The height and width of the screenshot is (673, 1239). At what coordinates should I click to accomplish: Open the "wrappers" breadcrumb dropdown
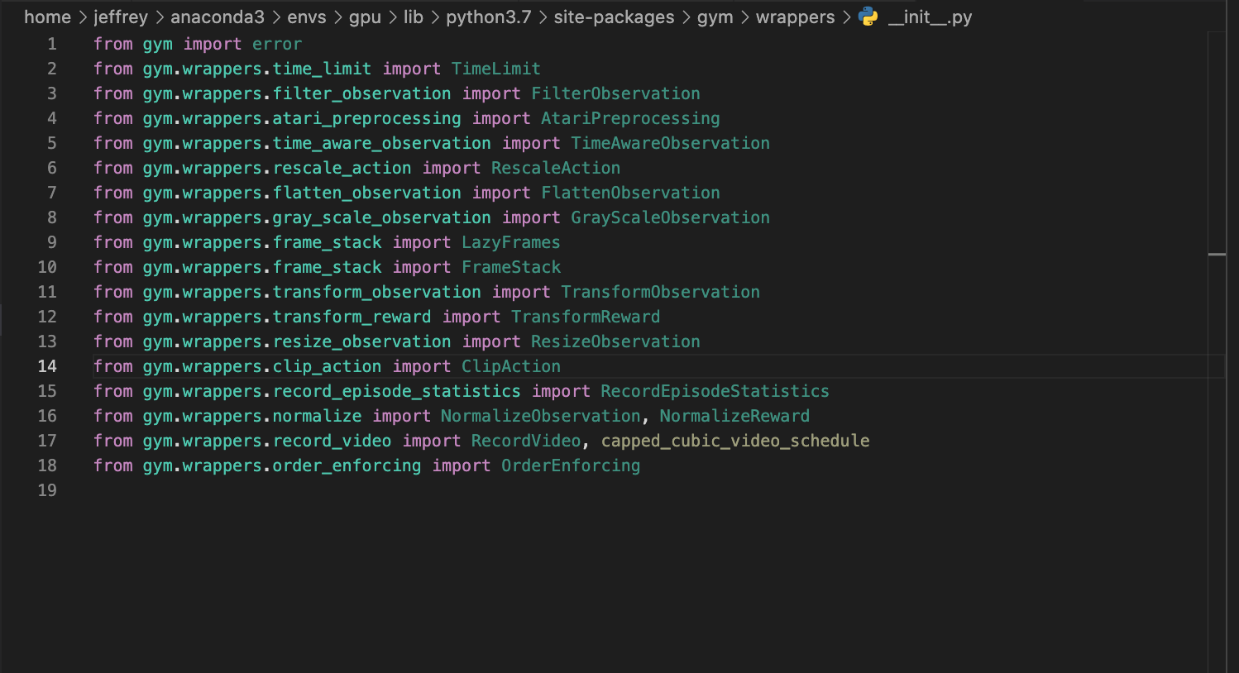point(795,17)
